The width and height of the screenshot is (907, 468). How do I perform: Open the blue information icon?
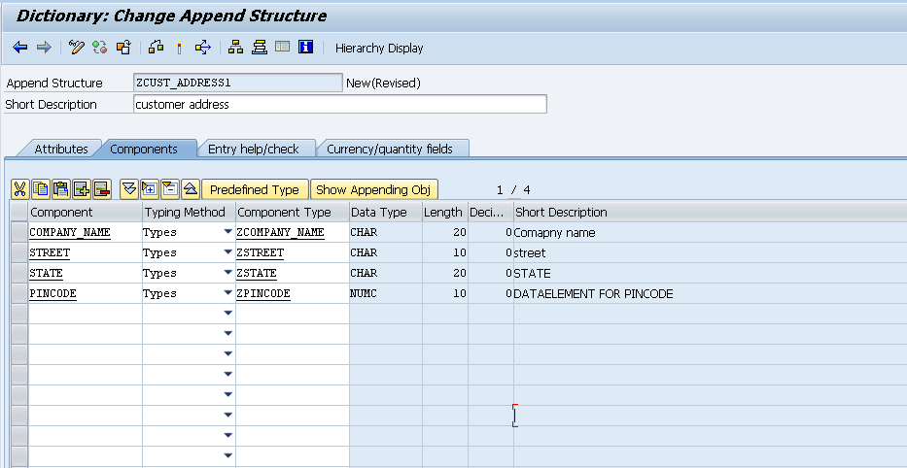pos(306,48)
